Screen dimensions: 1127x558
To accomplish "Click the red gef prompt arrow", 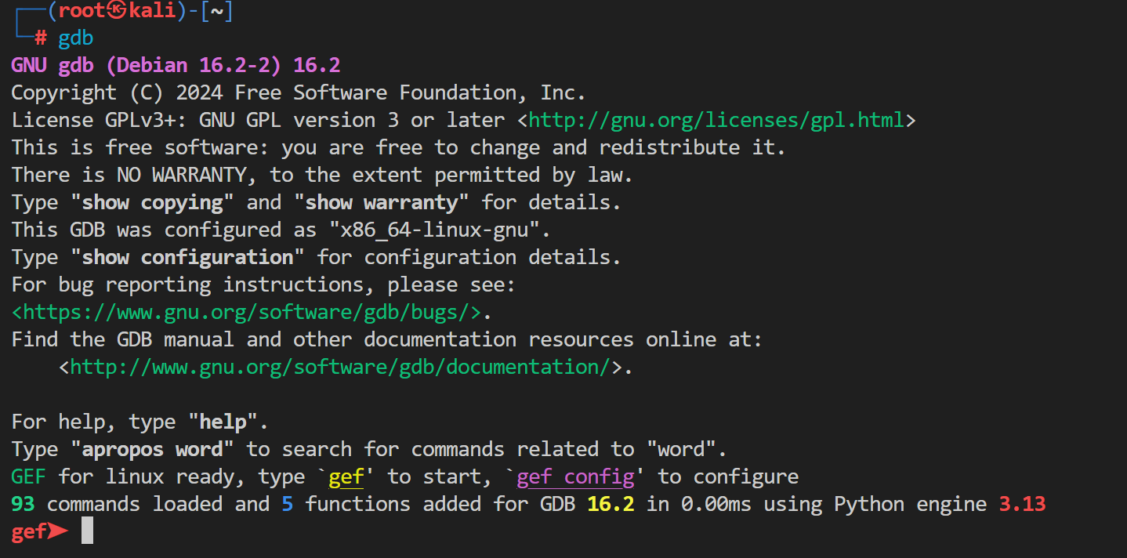I will click(x=58, y=531).
